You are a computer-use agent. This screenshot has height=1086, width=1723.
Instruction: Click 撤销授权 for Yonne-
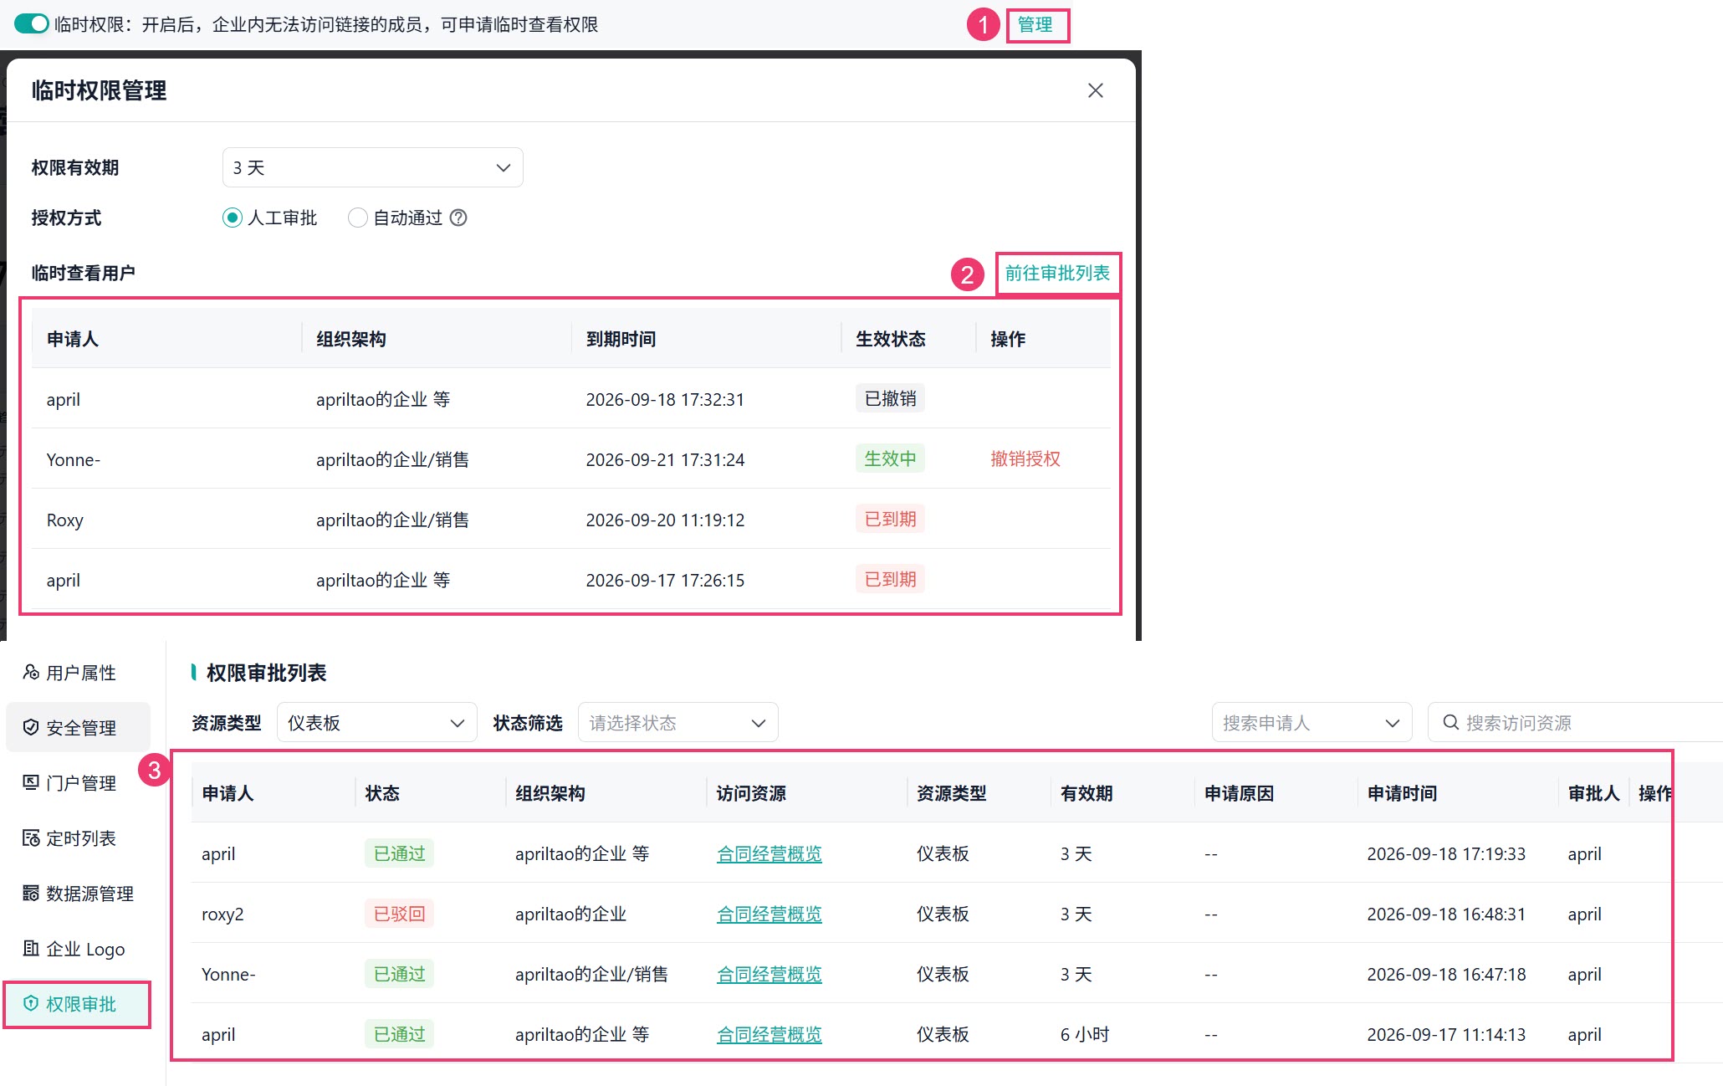click(1025, 458)
